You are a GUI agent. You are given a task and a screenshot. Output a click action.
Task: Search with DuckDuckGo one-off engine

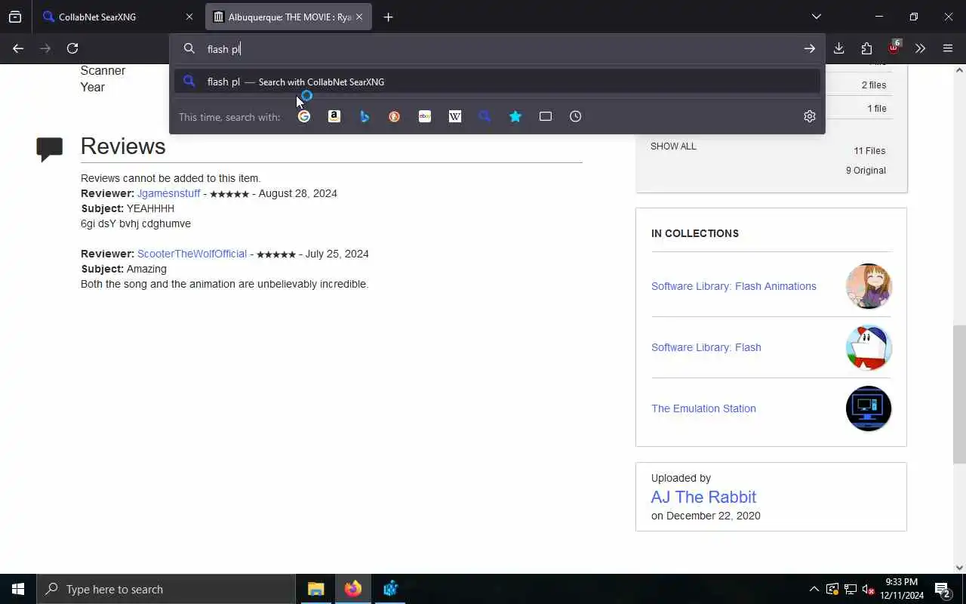pos(395,116)
